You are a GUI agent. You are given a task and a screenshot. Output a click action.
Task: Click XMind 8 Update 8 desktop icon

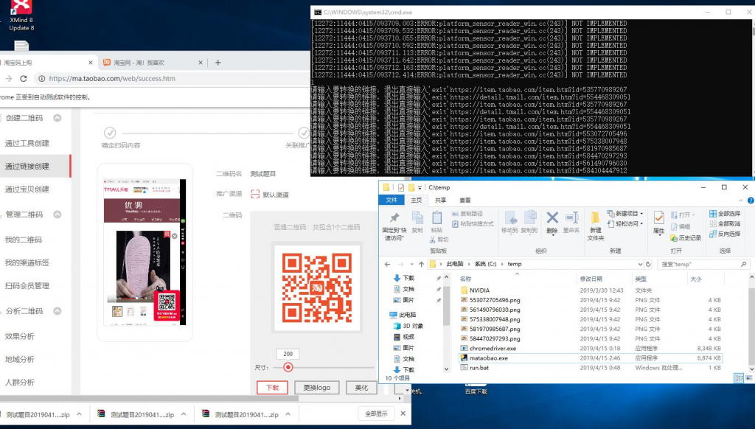pos(21,15)
